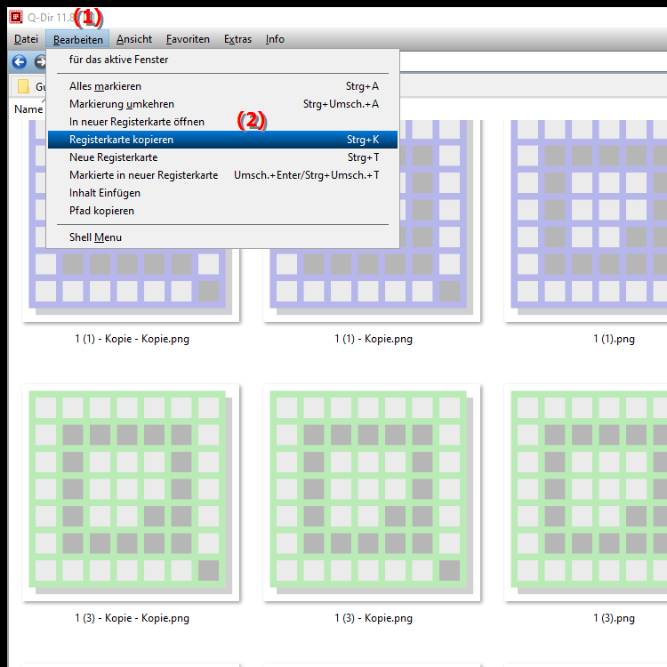Choose 'Pfad kopieren' menu entry

(x=222, y=211)
